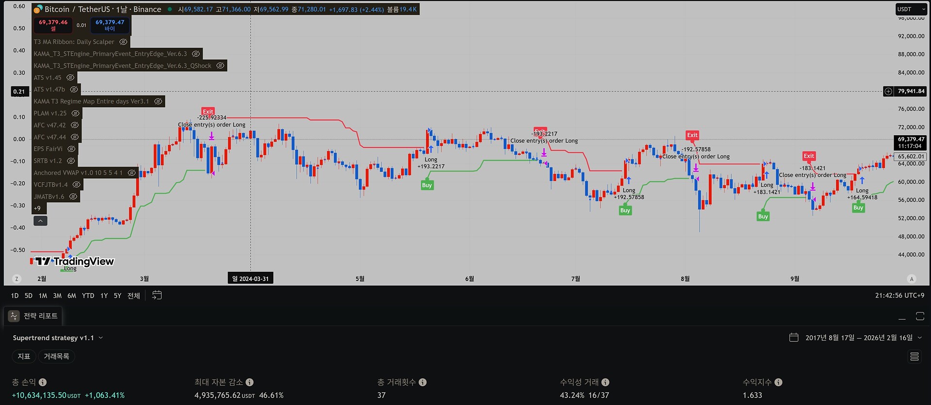Toggle visibility of AFC v47.44
The width and height of the screenshot is (931, 405).
(75, 137)
